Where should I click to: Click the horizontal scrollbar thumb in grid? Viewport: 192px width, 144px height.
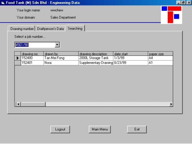pos(33,104)
